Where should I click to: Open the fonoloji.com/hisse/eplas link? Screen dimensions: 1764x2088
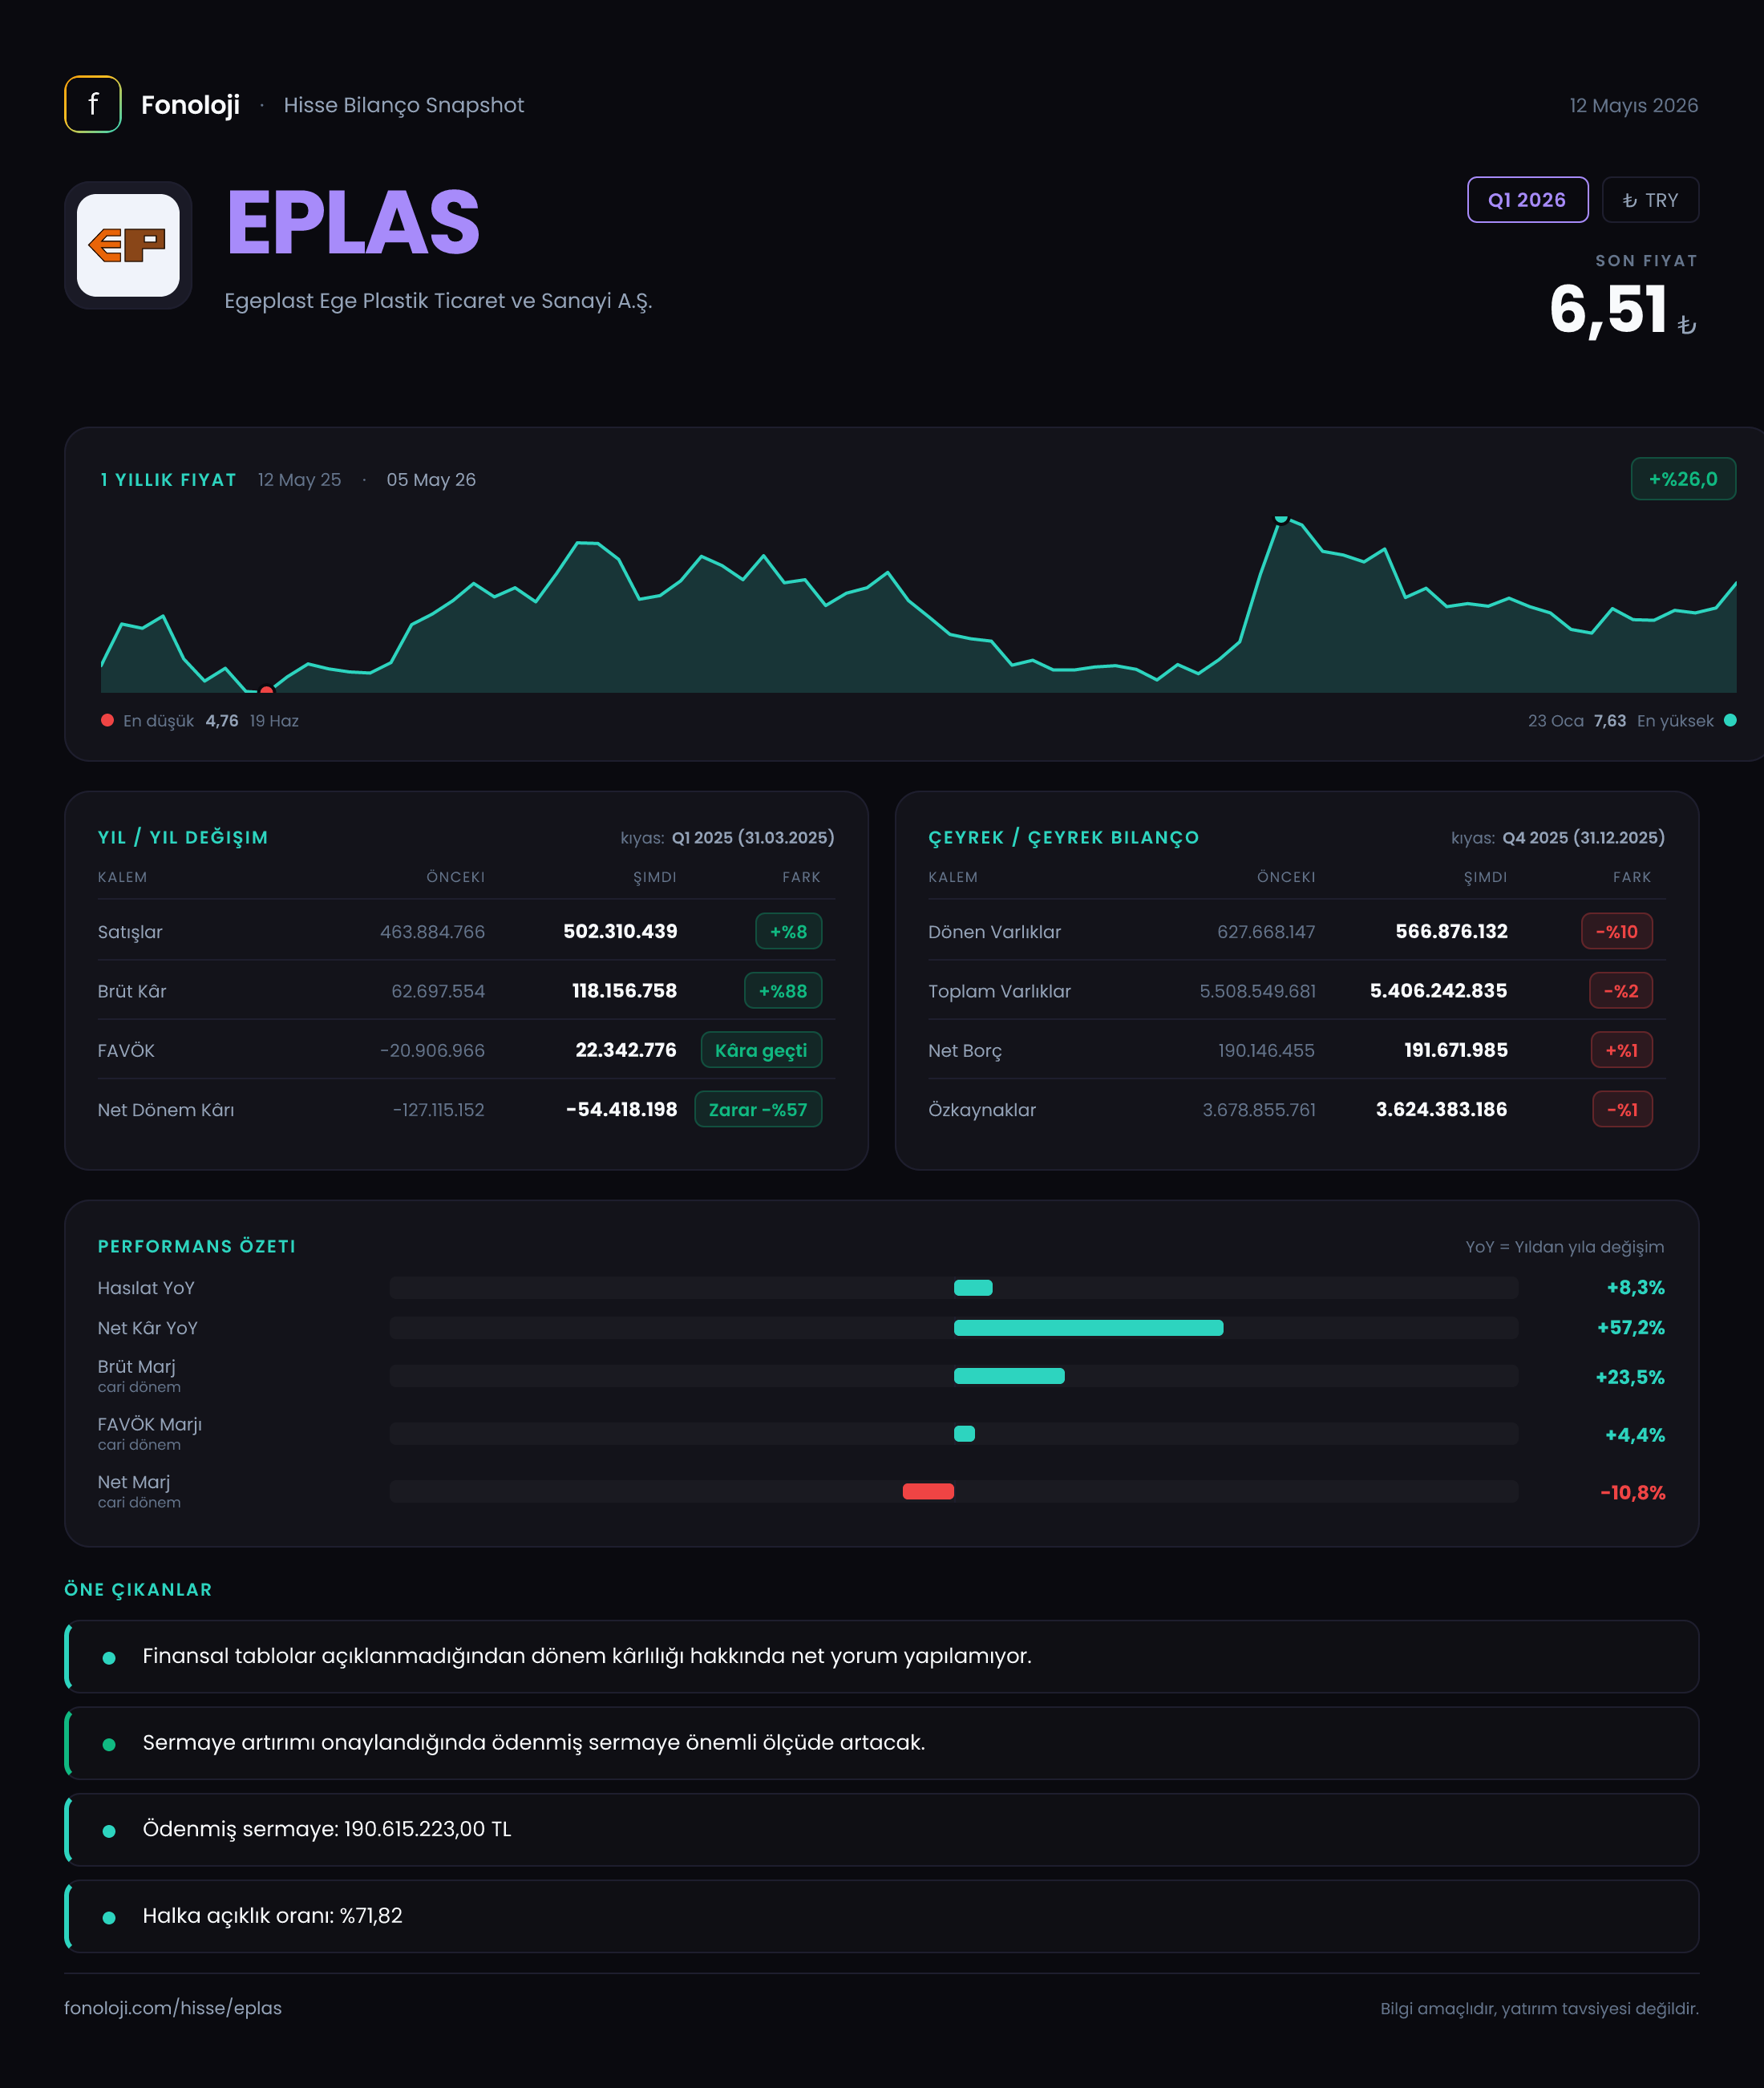[173, 2008]
